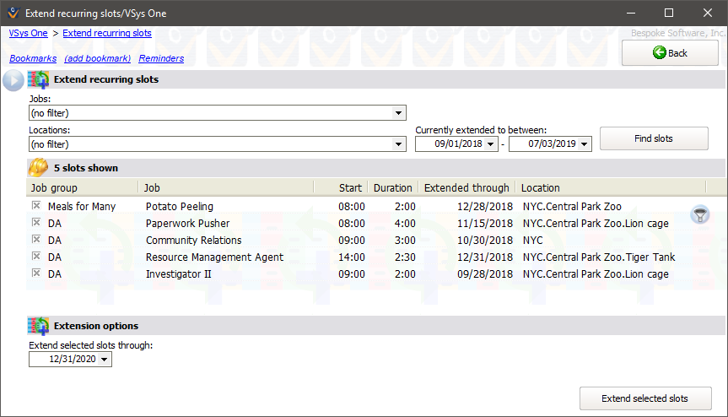Screen dimensions: 728x417
Task: Sort by the Extended through column header
Action: [466, 187]
